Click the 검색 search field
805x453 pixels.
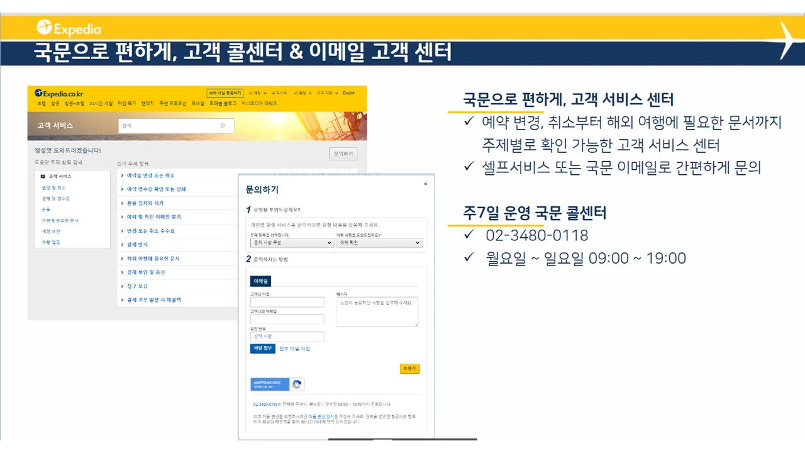click(x=176, y=126)
